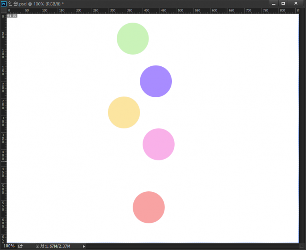Viewport: 306px width, 250px height.
Task: Click the 100% zoom level field
Action: [x=9, y=246]
